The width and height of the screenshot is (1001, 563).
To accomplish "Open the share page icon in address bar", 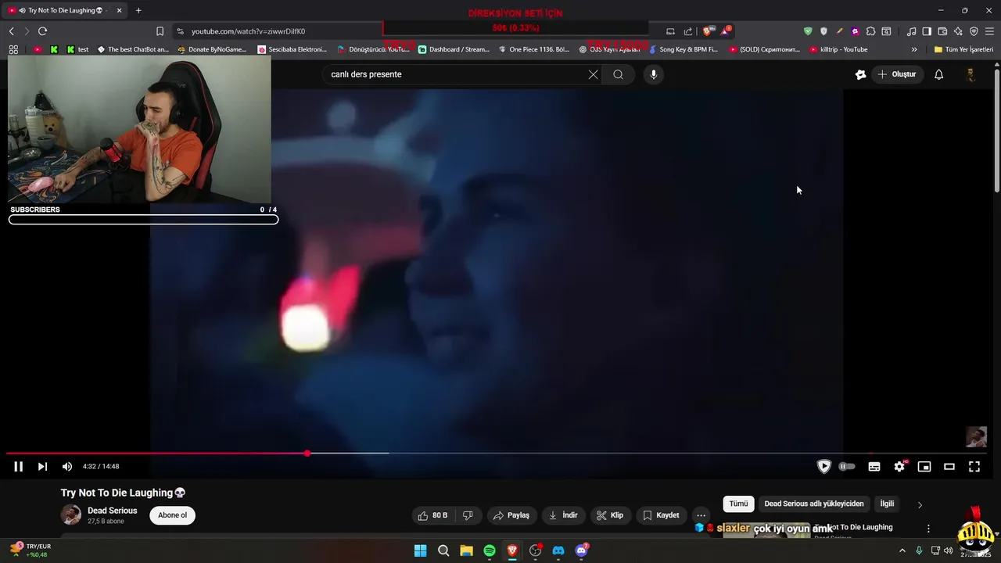I will (x=688, y=31).
